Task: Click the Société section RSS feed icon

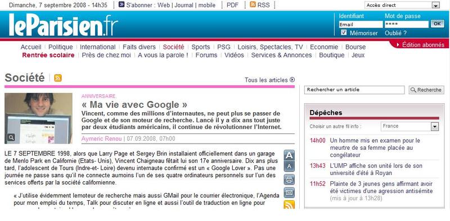Action: click(x=58, y=78)
